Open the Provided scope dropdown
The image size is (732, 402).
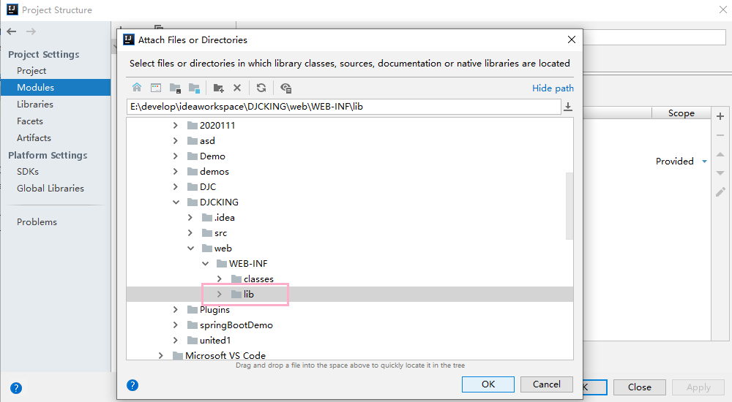(x=704, y=162)
